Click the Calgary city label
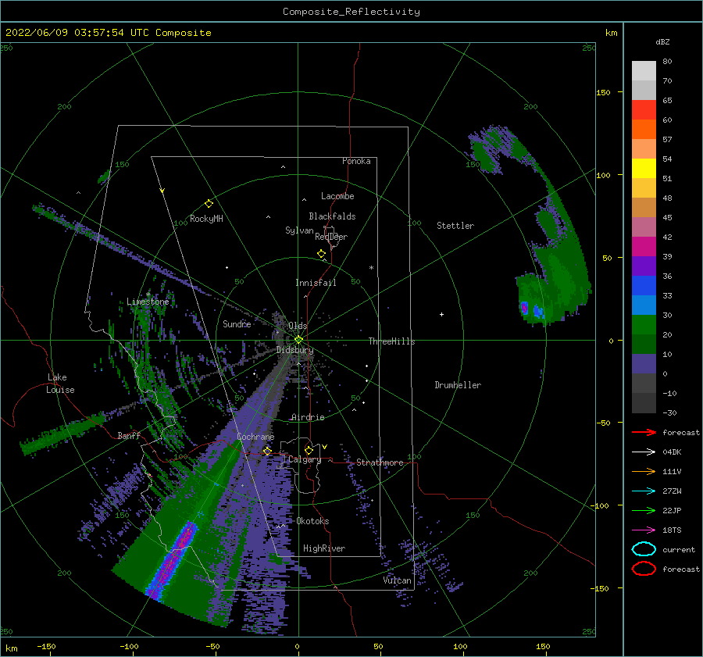This screenshot has height=657, width=703. 305,459
